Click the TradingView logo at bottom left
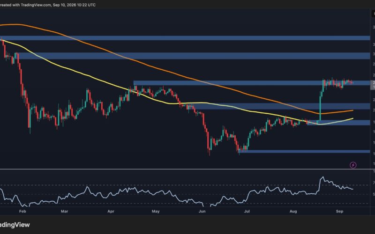This screenshot has height=234, width=375. click(x=15, y=225)
